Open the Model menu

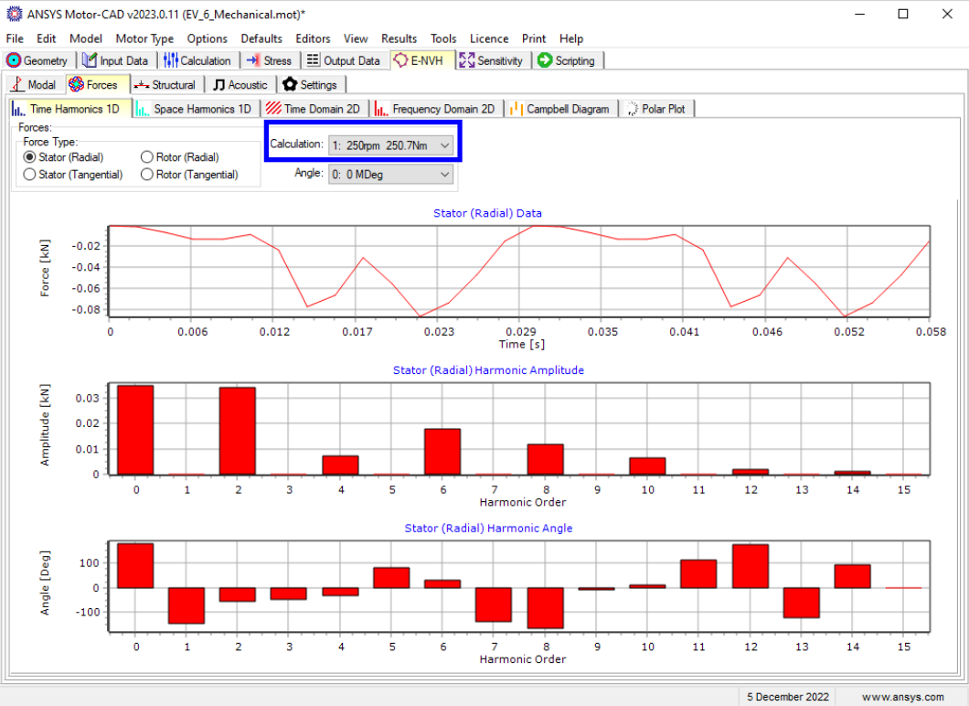click(86, 38)
